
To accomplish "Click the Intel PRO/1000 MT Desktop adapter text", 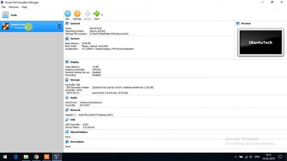I will 96,115.
